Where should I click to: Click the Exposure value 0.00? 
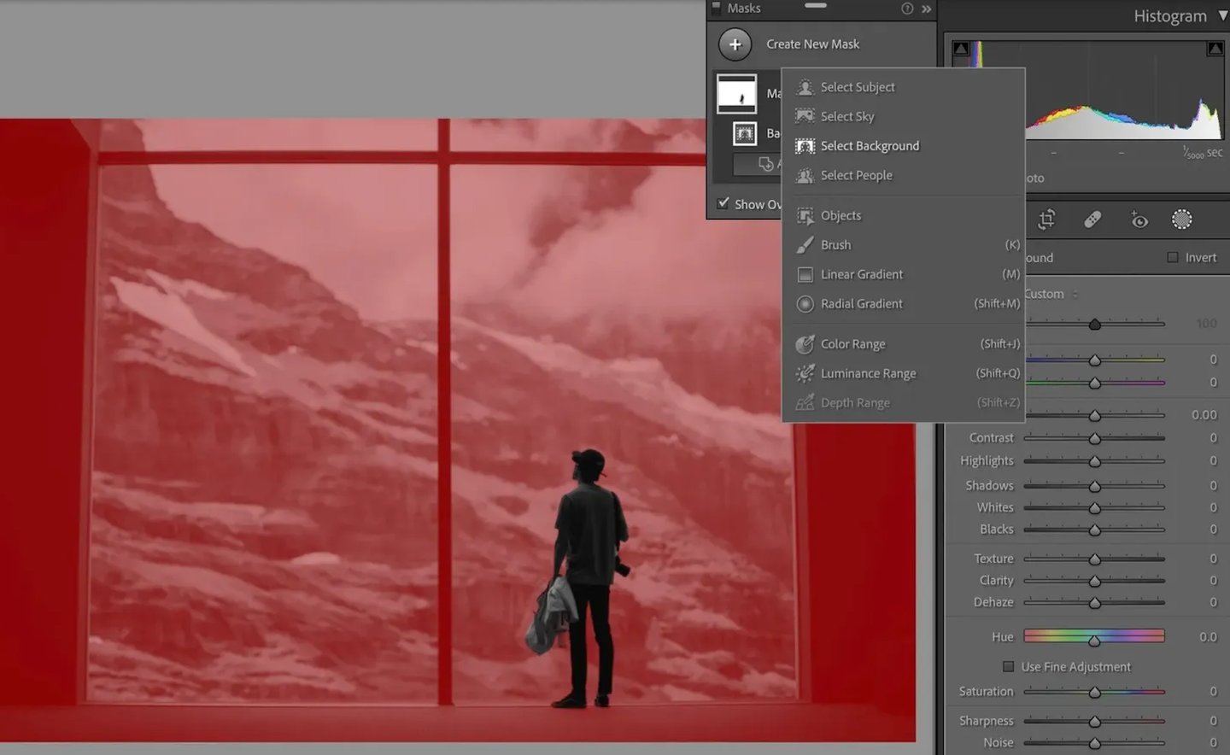[1204, 414]
